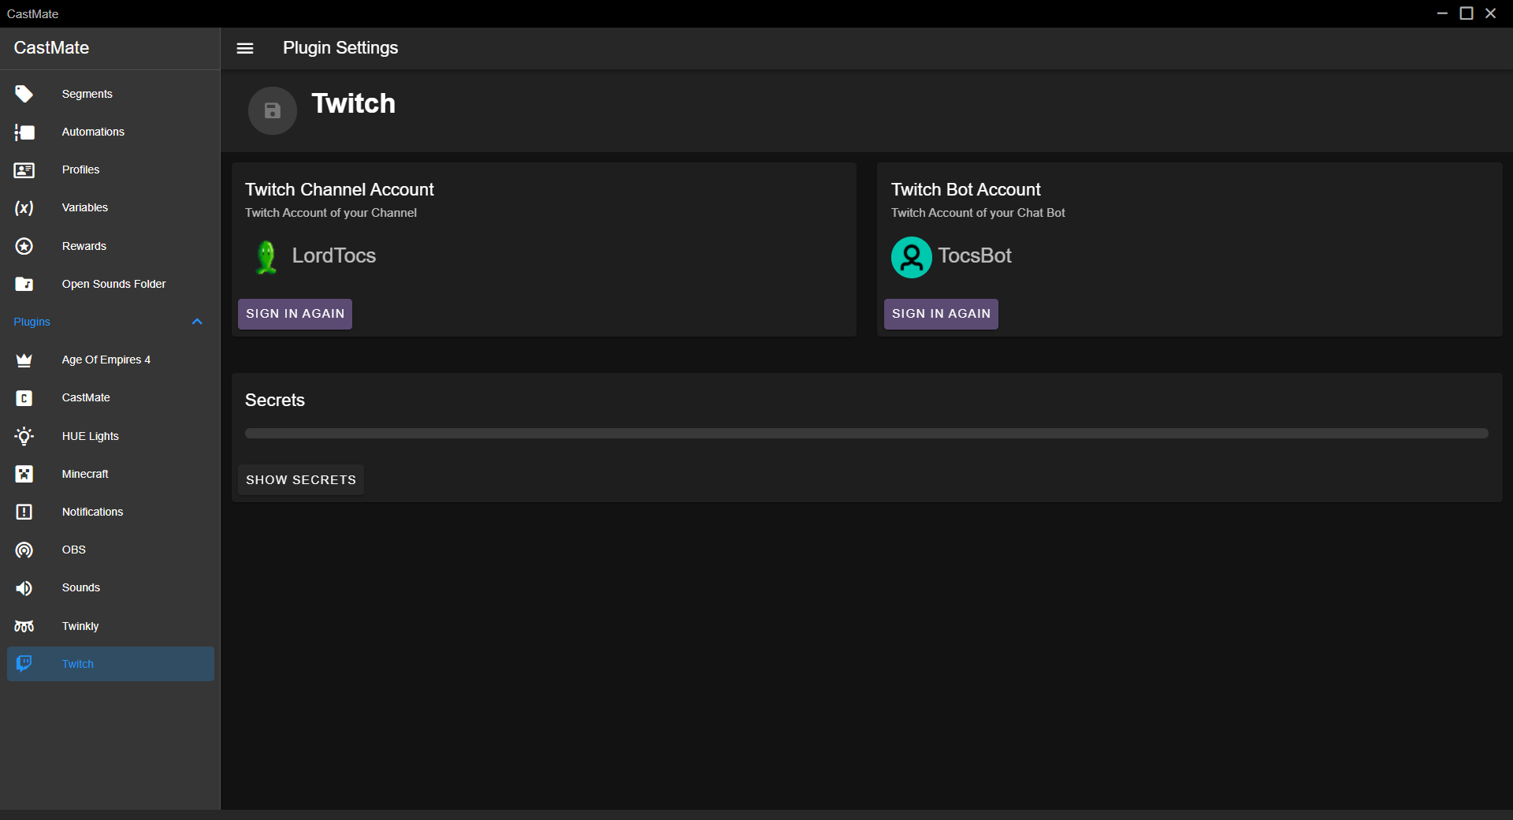This screenshot has height=820, width=1513.
Task: Click the Profiles card icon
Action: (24, 170)
